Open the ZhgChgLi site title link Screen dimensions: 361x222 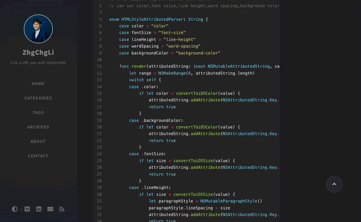tap(38, 52)
